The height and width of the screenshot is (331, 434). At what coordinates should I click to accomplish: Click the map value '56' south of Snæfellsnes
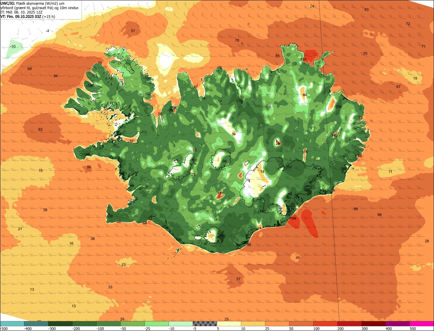click(89, 167)
